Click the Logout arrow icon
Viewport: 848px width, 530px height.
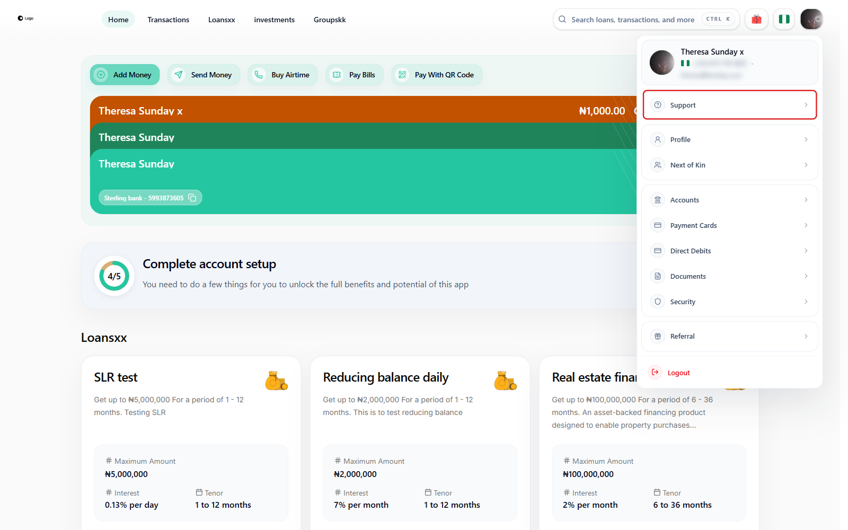point(655,372)
